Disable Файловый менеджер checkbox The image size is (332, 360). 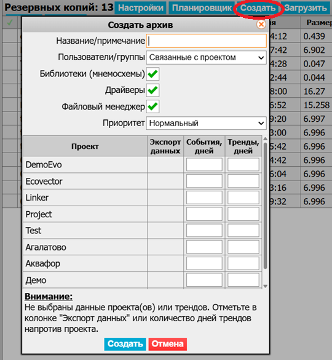152,106
